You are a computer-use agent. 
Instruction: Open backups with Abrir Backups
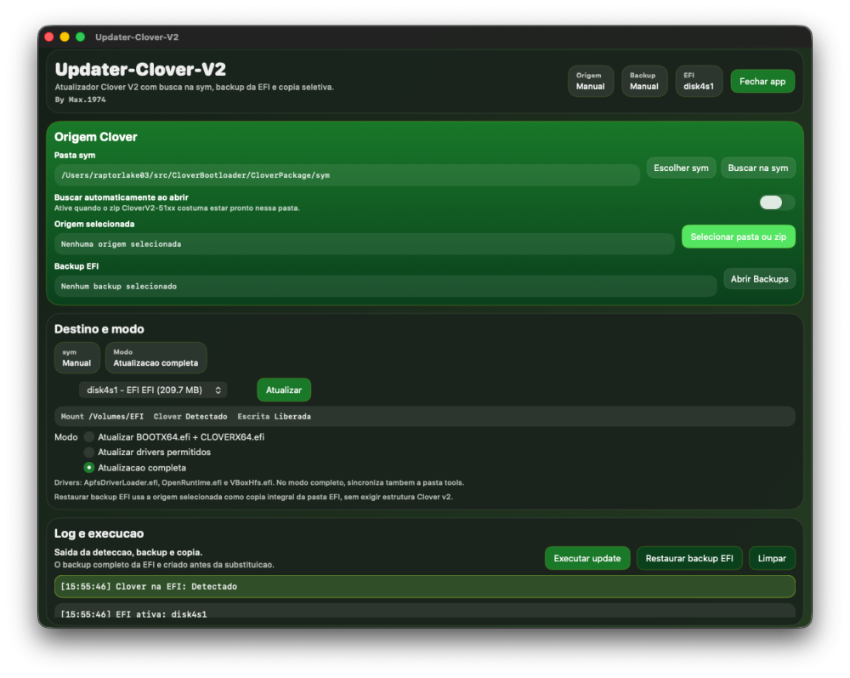pos(759,279)
